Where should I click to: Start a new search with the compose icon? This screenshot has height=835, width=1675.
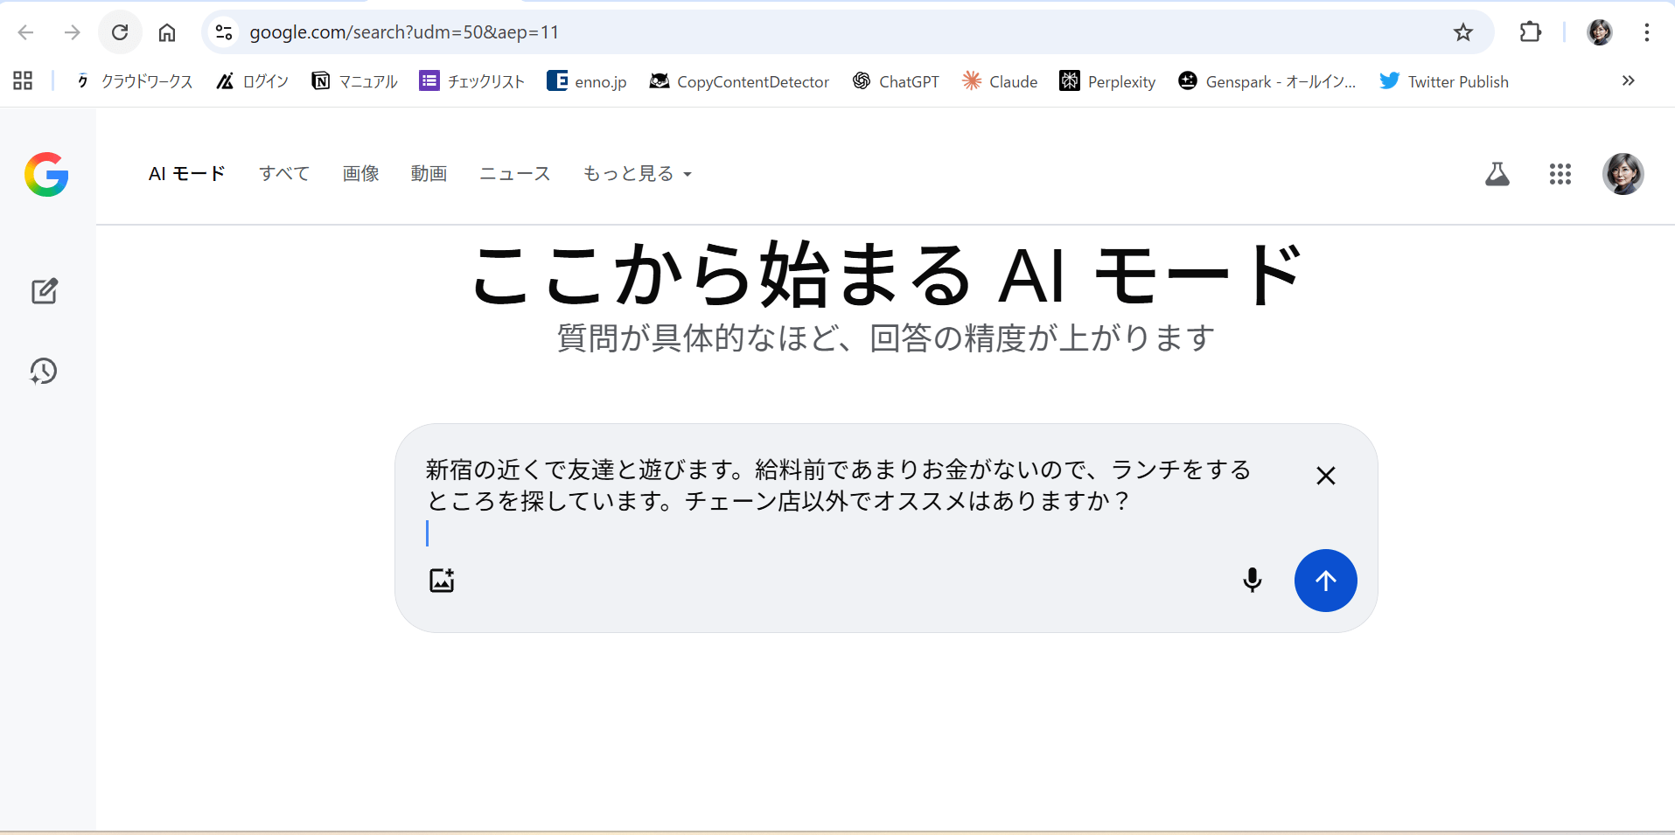click(x=44, y=291)
